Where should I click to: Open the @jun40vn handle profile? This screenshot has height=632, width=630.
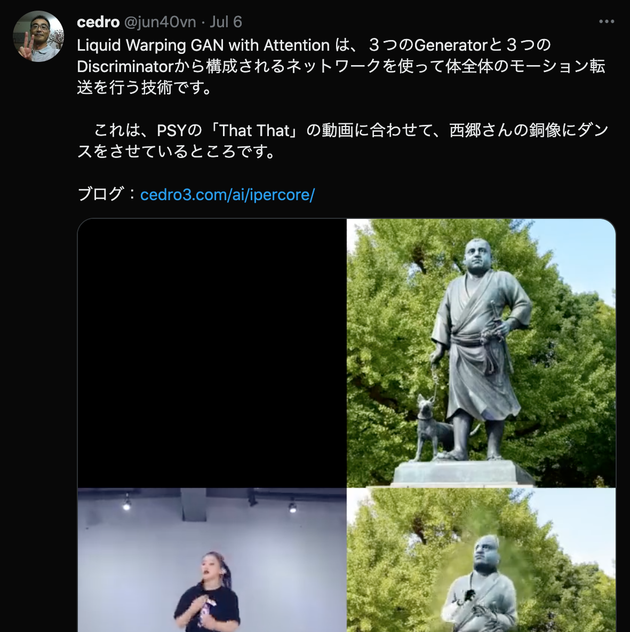(x=160, y=22)
